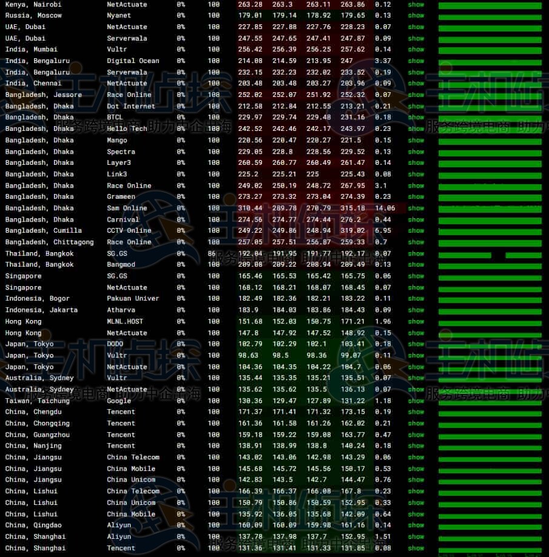Click show link for Bangladesh, Cumilla CCTV Online
This screenshot has width=549, height=557.
click(x=416, y=231)
